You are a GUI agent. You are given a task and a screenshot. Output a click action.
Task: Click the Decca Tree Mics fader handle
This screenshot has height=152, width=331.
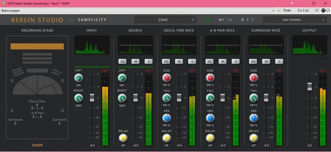[x=179, y=98]
